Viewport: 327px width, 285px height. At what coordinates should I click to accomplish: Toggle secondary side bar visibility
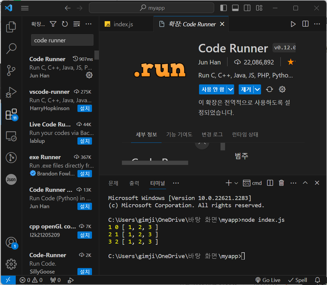tap(247, 8)
